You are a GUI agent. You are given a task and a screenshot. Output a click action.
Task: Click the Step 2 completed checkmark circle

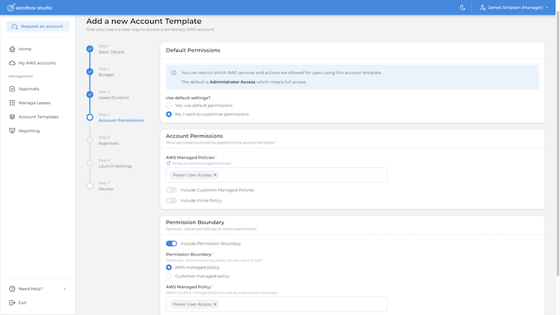(90, 72)
